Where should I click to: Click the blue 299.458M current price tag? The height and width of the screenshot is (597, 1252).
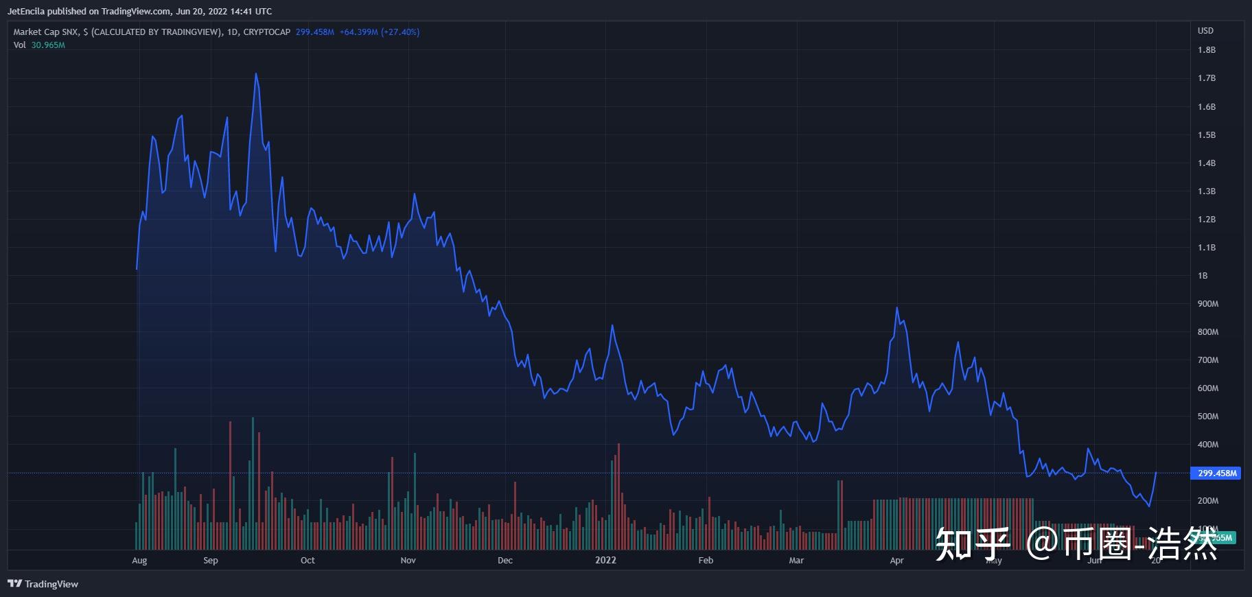1217,473
